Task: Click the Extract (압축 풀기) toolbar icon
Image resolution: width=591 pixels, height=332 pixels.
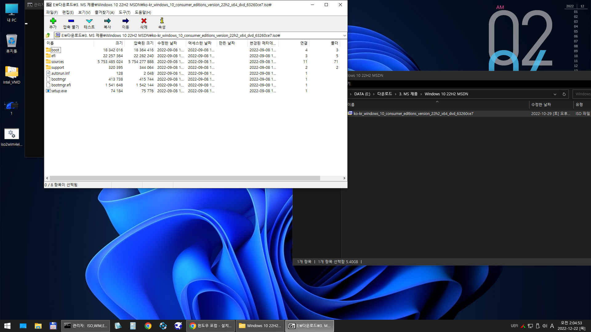Action: pyautogui.click(x=71, y=21)
